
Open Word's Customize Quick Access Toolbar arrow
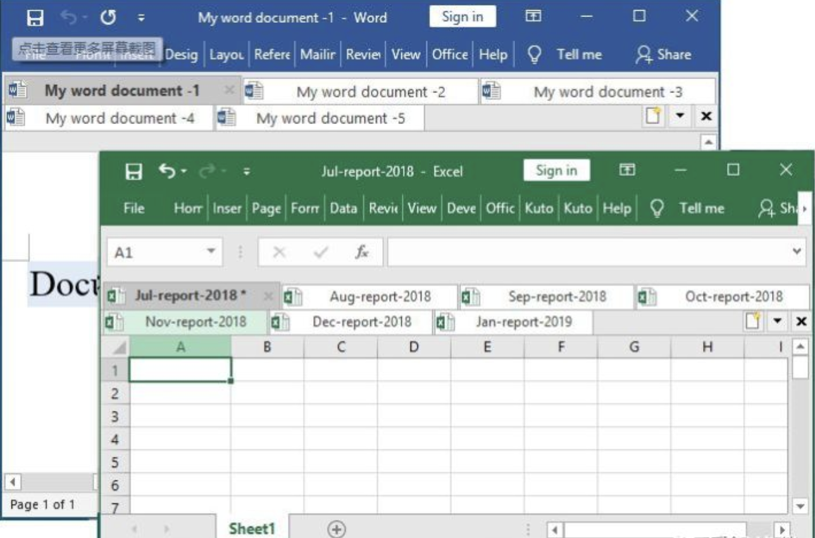click(142, 18)
